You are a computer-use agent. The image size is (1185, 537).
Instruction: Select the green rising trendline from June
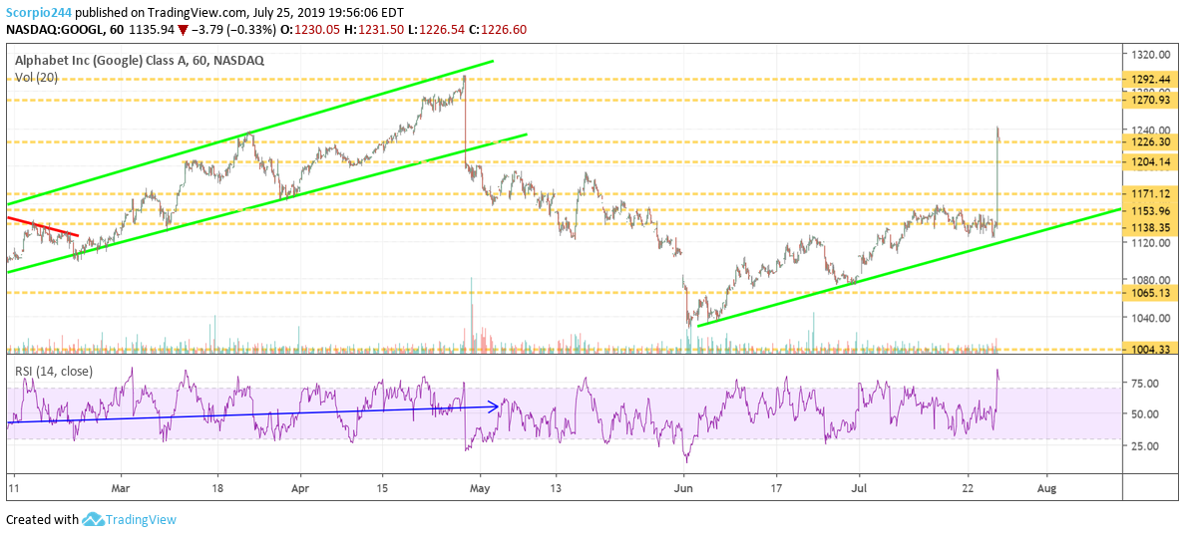909,267
